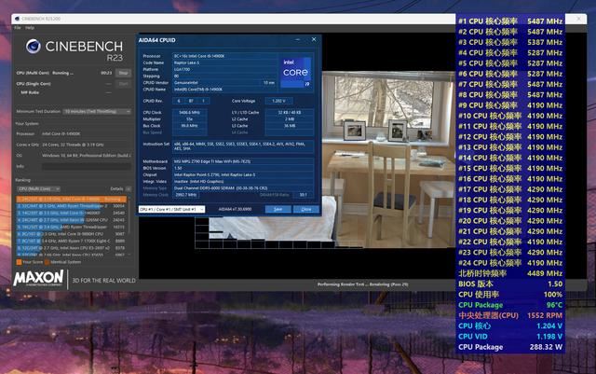Expand the CPU (Multi Core) ranking dropdown
Viewport: 596px width, 374px height.
tap(39, 189)
